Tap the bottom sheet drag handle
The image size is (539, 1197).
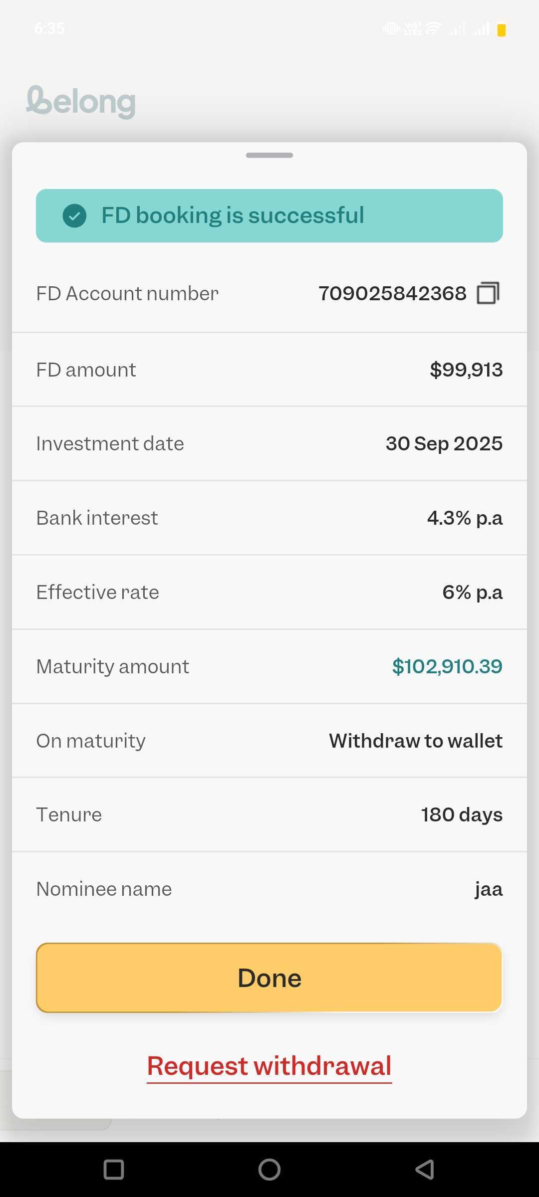point(269,155)
